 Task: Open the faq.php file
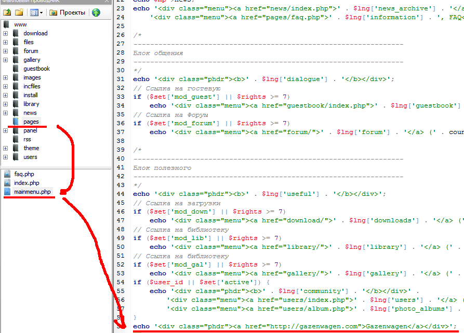[24, 174]
